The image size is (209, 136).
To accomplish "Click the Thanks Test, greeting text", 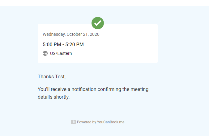I will coord(52,76).
